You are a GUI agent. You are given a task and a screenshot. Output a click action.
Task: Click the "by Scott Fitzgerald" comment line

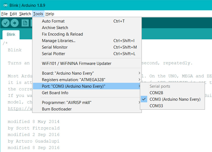pyautogui.click(x=34, y=128)
